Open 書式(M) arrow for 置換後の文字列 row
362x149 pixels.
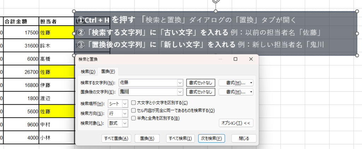click(x=251, y=92)
